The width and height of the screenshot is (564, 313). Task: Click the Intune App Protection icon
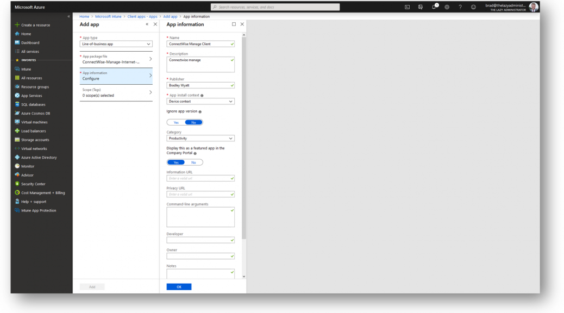(17, 210)
